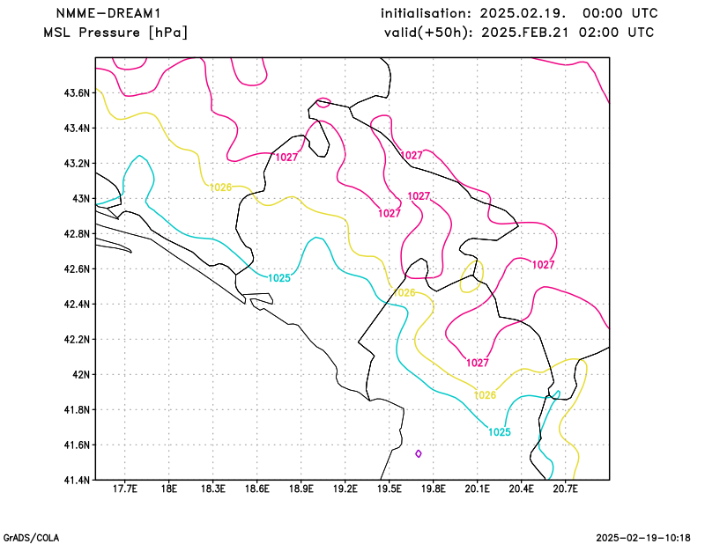The width and height of the screenshot is (705, 544).
Task: Click the 42.4N latitude axis label
Action: pyautogui.click(x=77, y=304)
